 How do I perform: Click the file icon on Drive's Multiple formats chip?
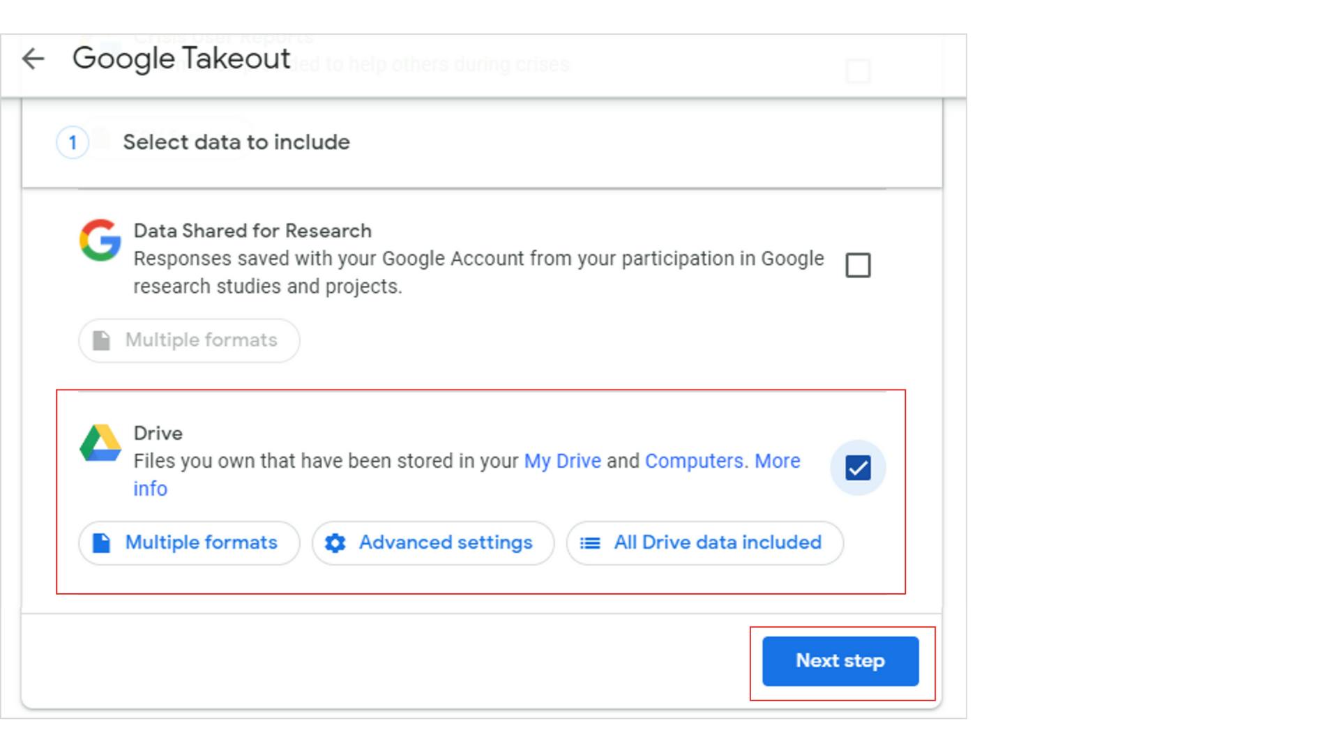pyautogui.click(x=102, y=542)
